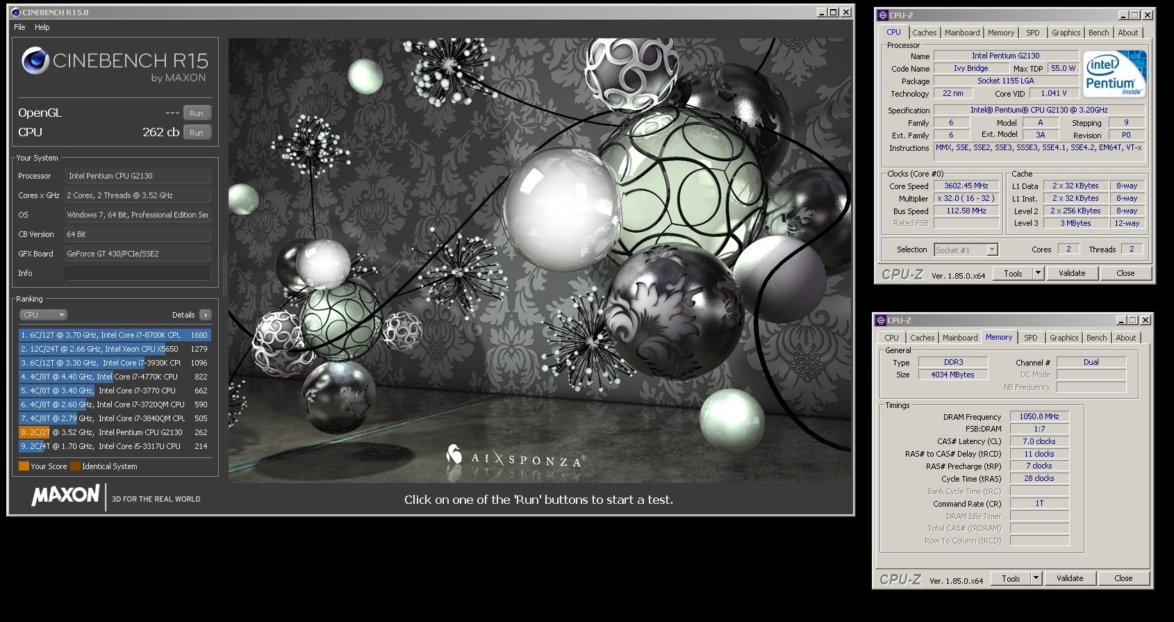Click the Identical System legend swatch
This screenshot has width=1174, height=622.
pyautogui.click(x=76, y=466)
